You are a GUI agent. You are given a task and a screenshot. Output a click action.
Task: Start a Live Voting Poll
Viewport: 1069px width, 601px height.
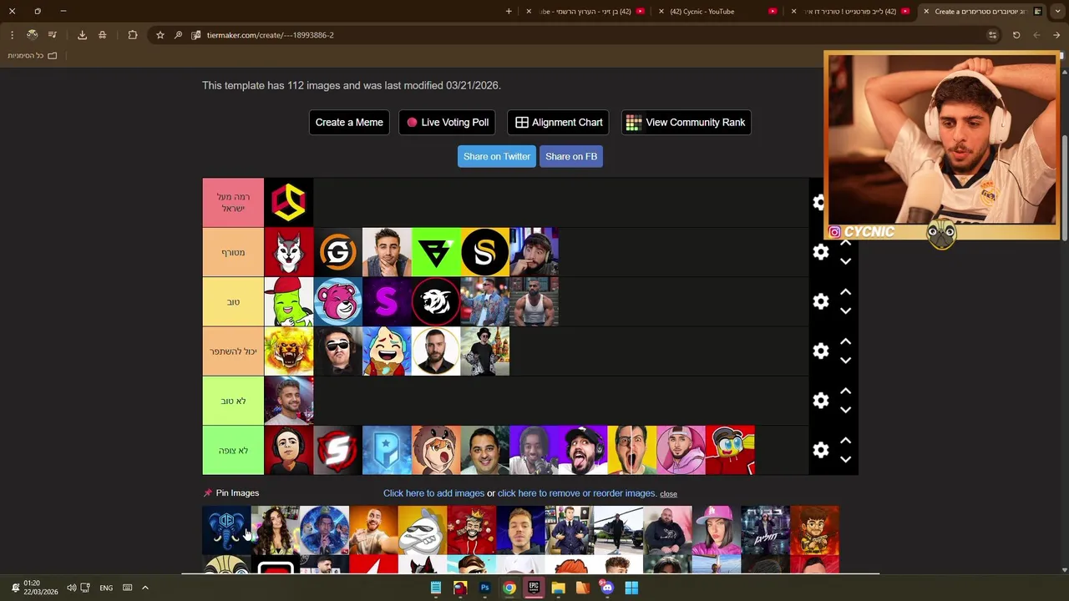point(448,122)
